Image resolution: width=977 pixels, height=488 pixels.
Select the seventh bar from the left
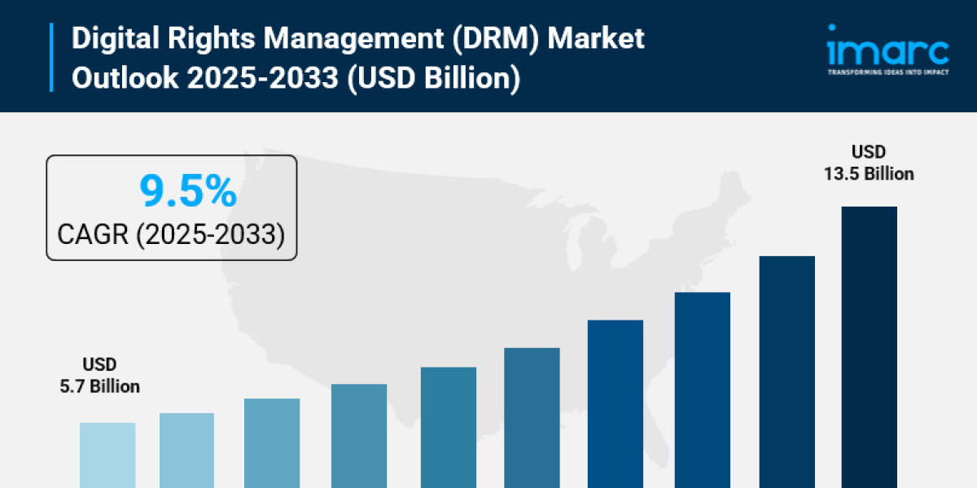616,403
